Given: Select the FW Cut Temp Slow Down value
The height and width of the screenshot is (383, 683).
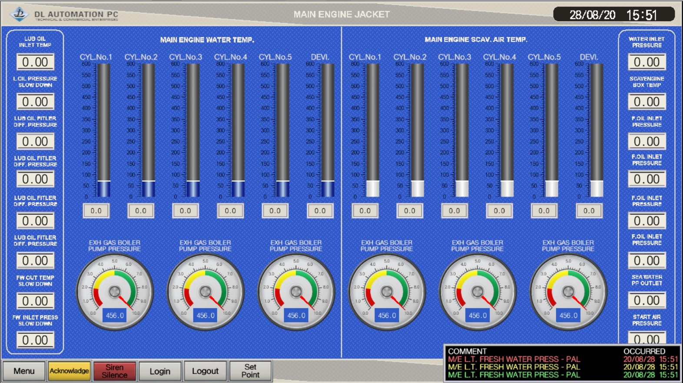Looking at the screenshot, I should coord(35,301).
